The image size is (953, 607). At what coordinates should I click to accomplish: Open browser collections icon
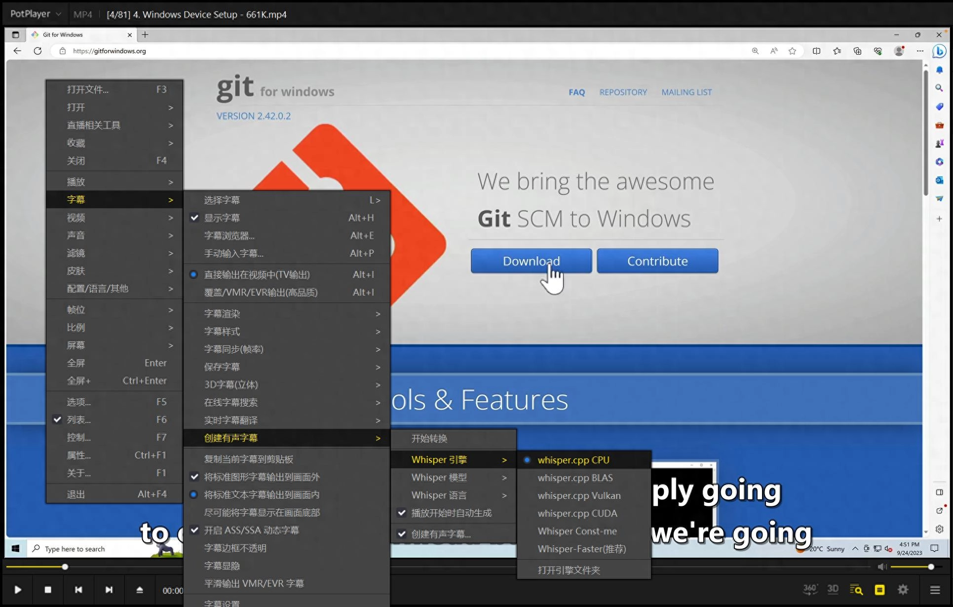point(857,51)
